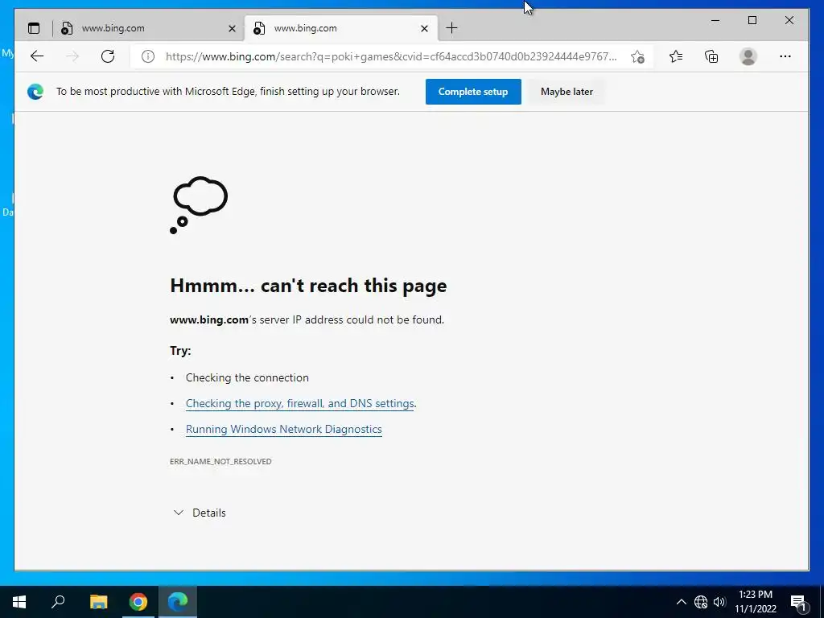Add a new tab with plus
The height and width of the screenshot is (618, 824).
pyautogui.click(x=451, y=28)
